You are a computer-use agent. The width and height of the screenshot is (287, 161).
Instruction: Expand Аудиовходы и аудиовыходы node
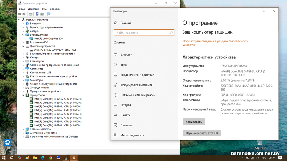coord(23,28)
